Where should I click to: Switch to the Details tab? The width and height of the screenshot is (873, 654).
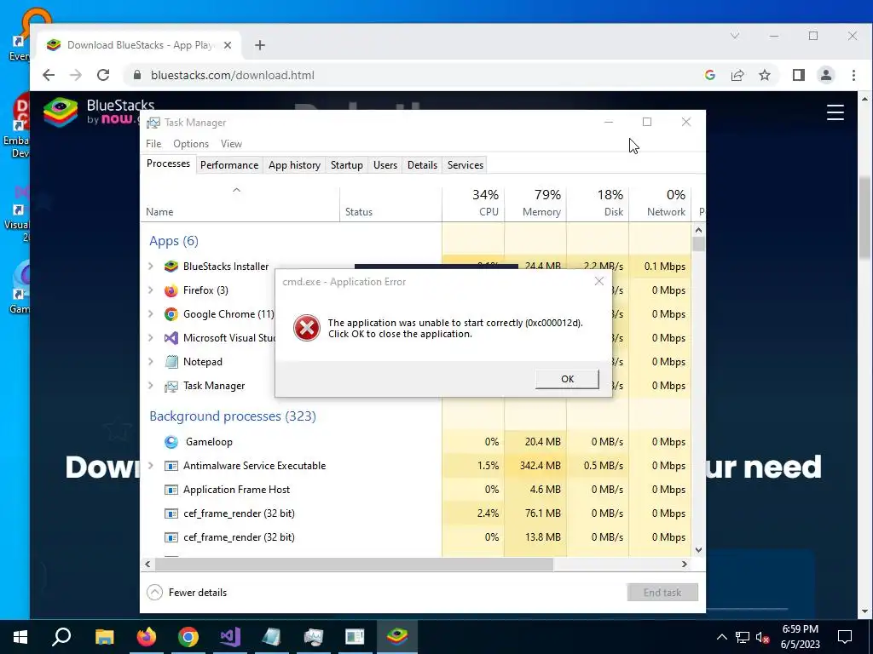pyautogui.click(x=422, y=165)
